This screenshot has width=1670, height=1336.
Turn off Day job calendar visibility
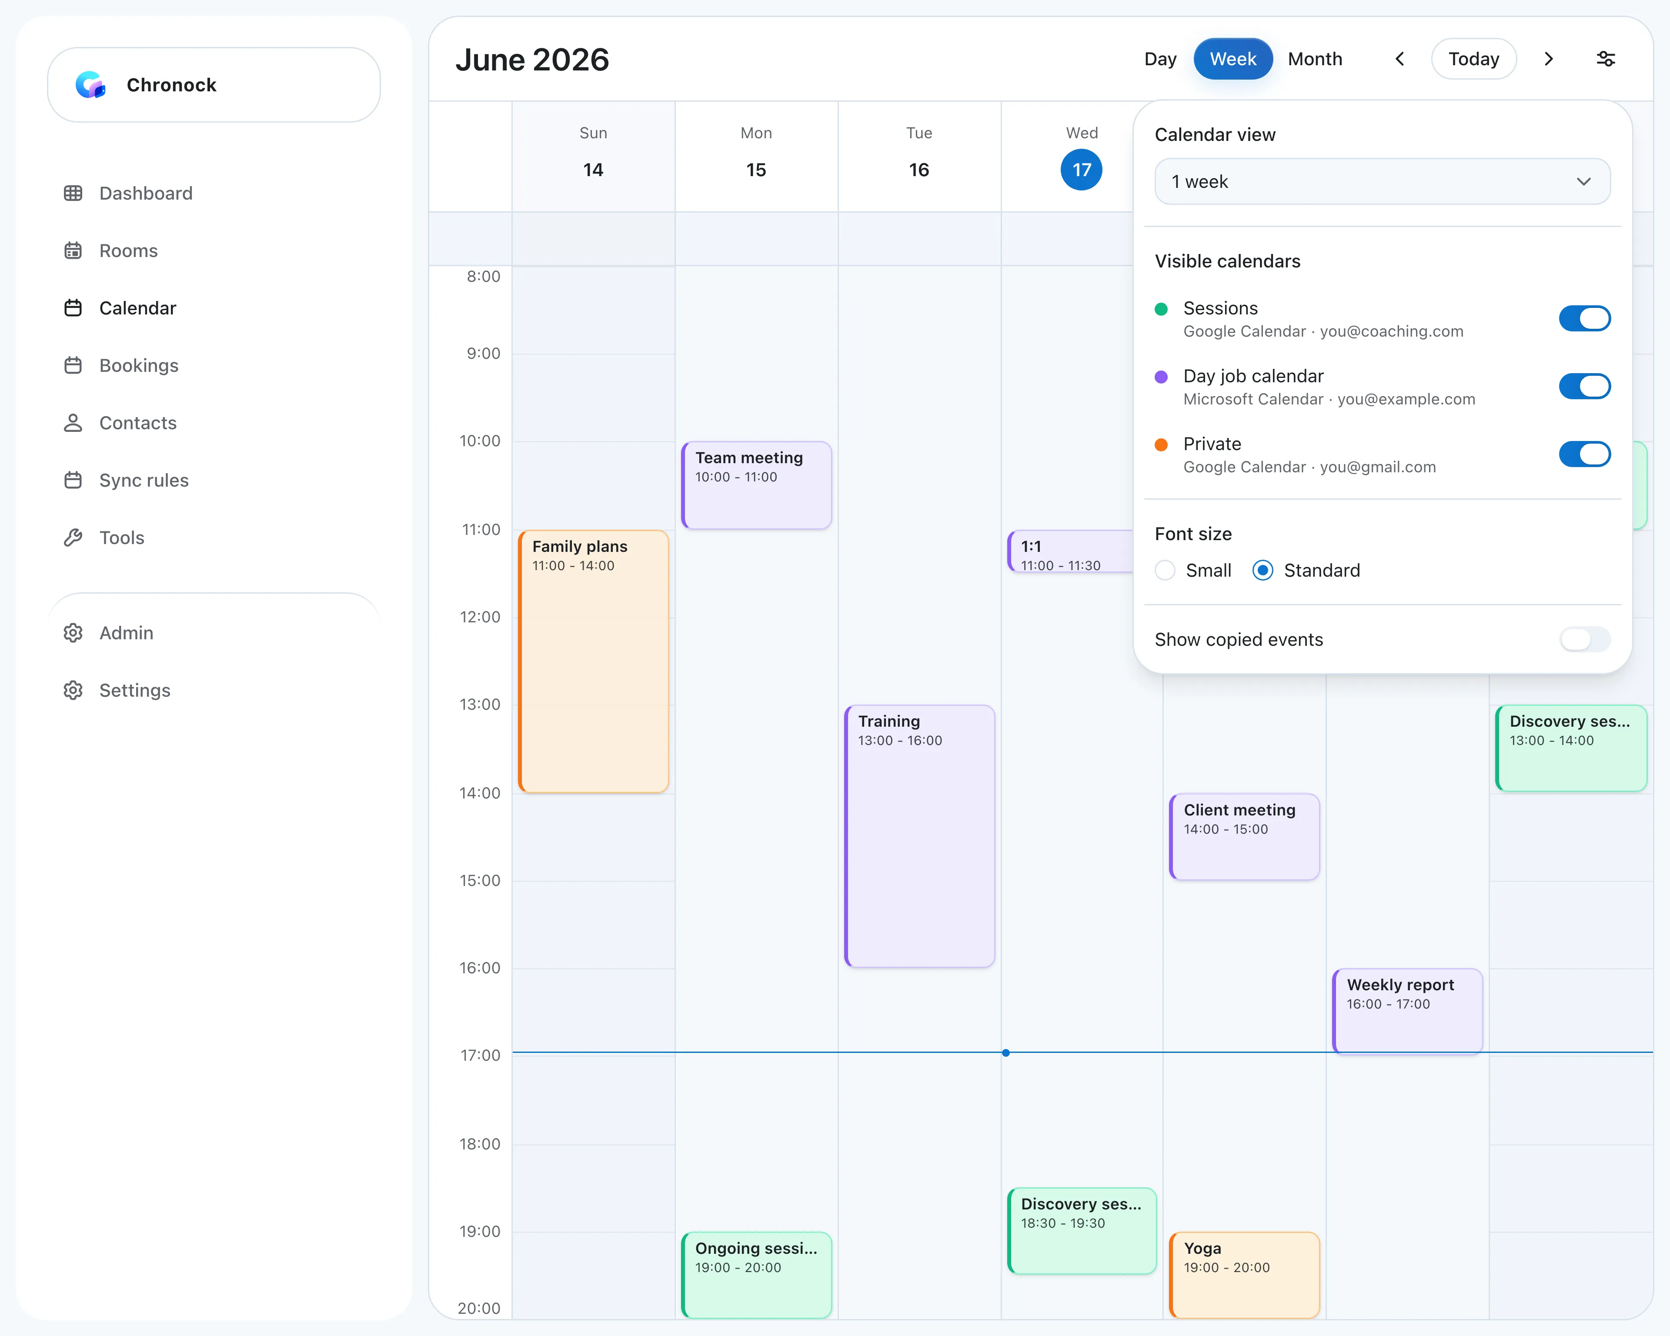tap(1584, 387)
